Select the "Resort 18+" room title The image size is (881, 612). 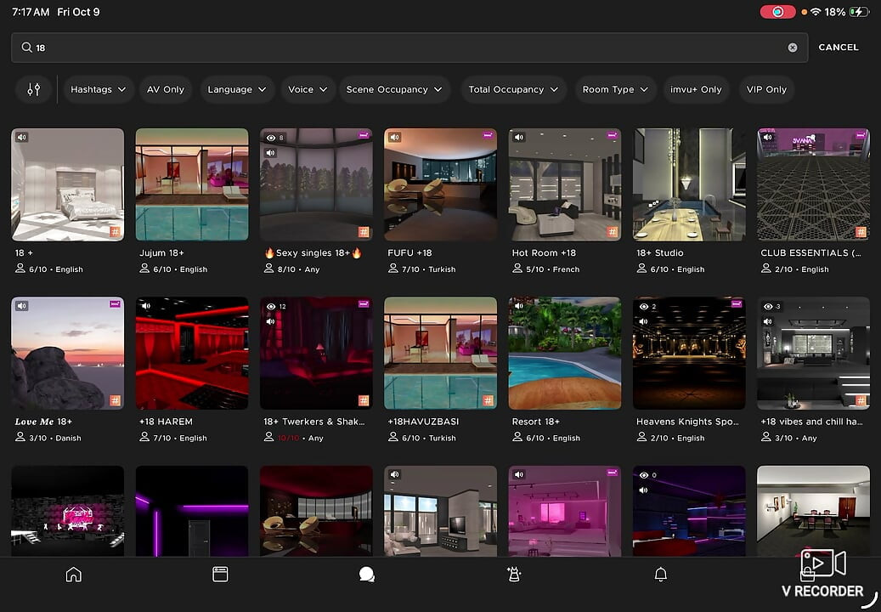[535, 422]
